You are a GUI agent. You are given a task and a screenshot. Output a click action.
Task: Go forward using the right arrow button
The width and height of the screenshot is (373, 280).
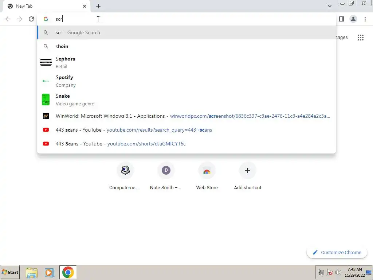click(x=20, y=19)
